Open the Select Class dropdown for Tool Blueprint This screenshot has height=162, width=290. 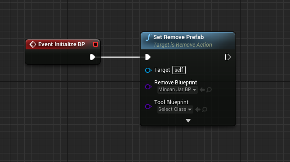tap(175, 109)
